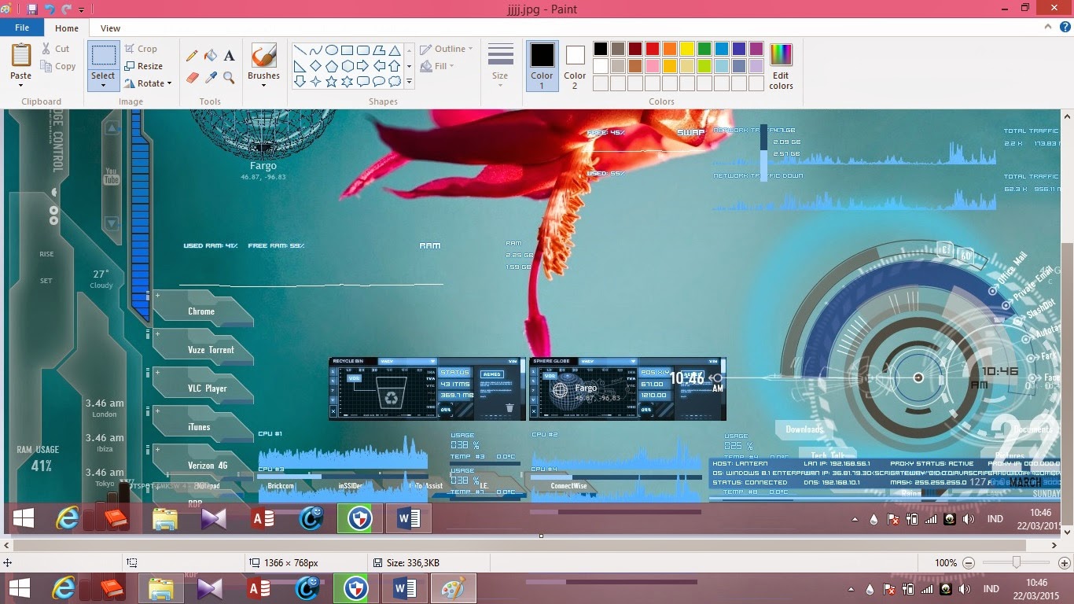This screenshot has width=1074, height=604.
Task: Select the Rectangle shape
Action: coord(347,50)
